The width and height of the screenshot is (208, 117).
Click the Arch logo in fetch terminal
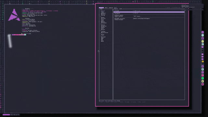click(x=14, y=15)
